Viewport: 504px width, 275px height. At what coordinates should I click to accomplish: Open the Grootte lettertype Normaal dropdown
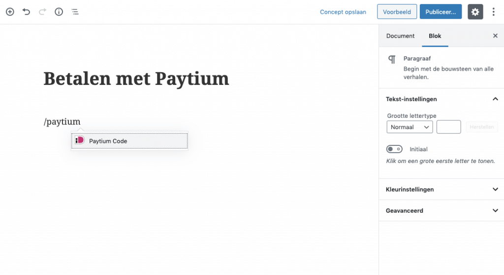click(409, 127)
